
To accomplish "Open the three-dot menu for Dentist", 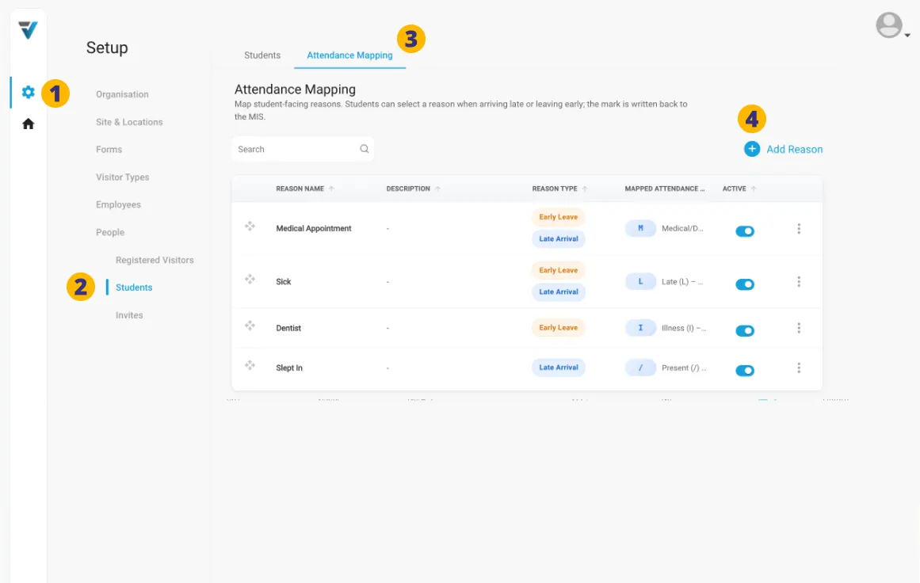I will tap(799, 328).
